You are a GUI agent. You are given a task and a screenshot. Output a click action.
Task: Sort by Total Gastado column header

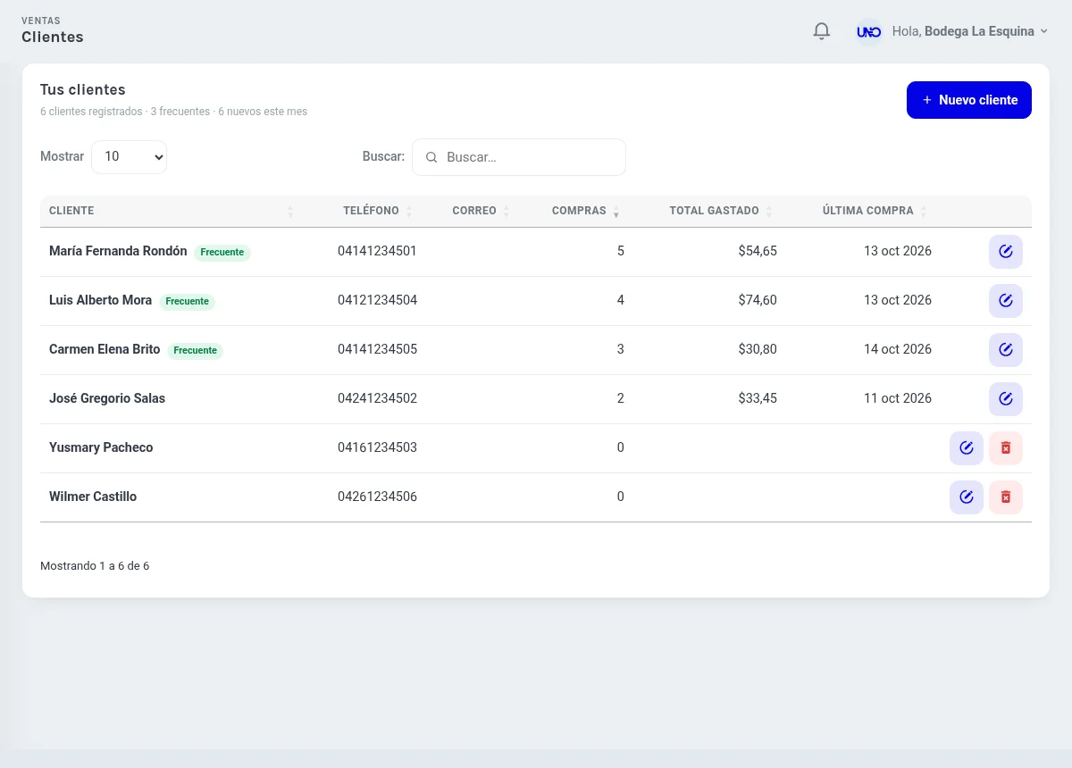click(x=720, y=211)
